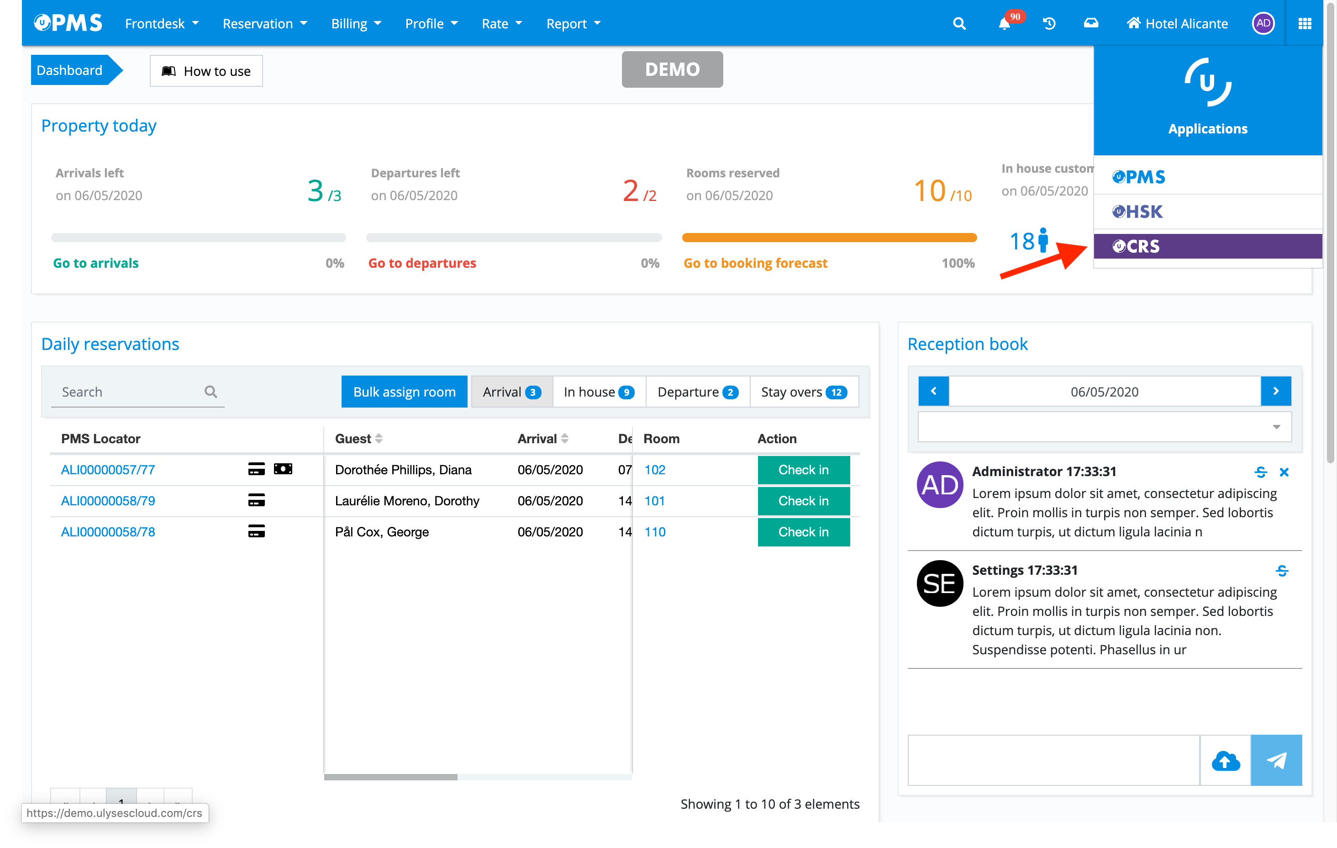
Task: Open the Reception book category dropdown
Action: (1105, 427)
